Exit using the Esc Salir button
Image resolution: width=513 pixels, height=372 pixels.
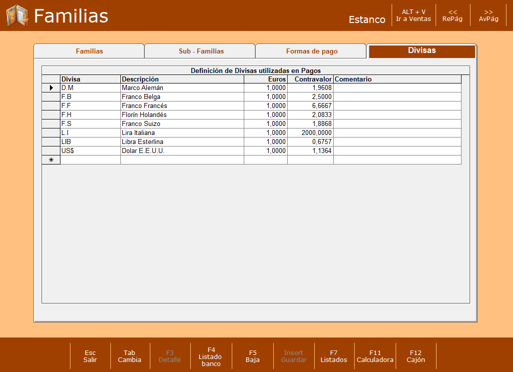(90, 356)
